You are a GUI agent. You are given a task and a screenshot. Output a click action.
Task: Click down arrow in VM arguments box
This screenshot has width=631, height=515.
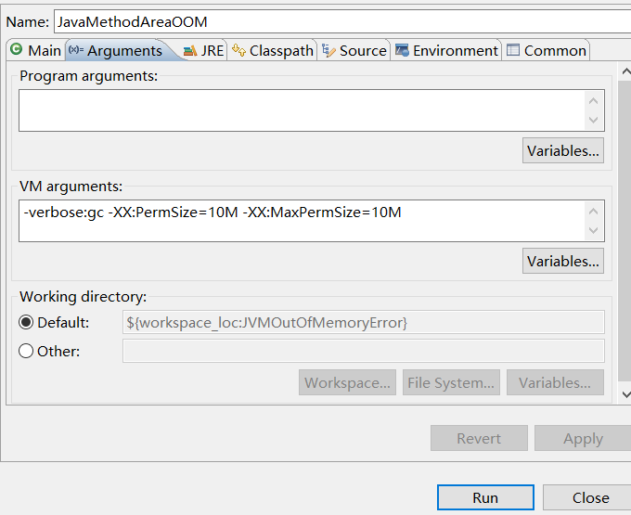pos(593,230)
